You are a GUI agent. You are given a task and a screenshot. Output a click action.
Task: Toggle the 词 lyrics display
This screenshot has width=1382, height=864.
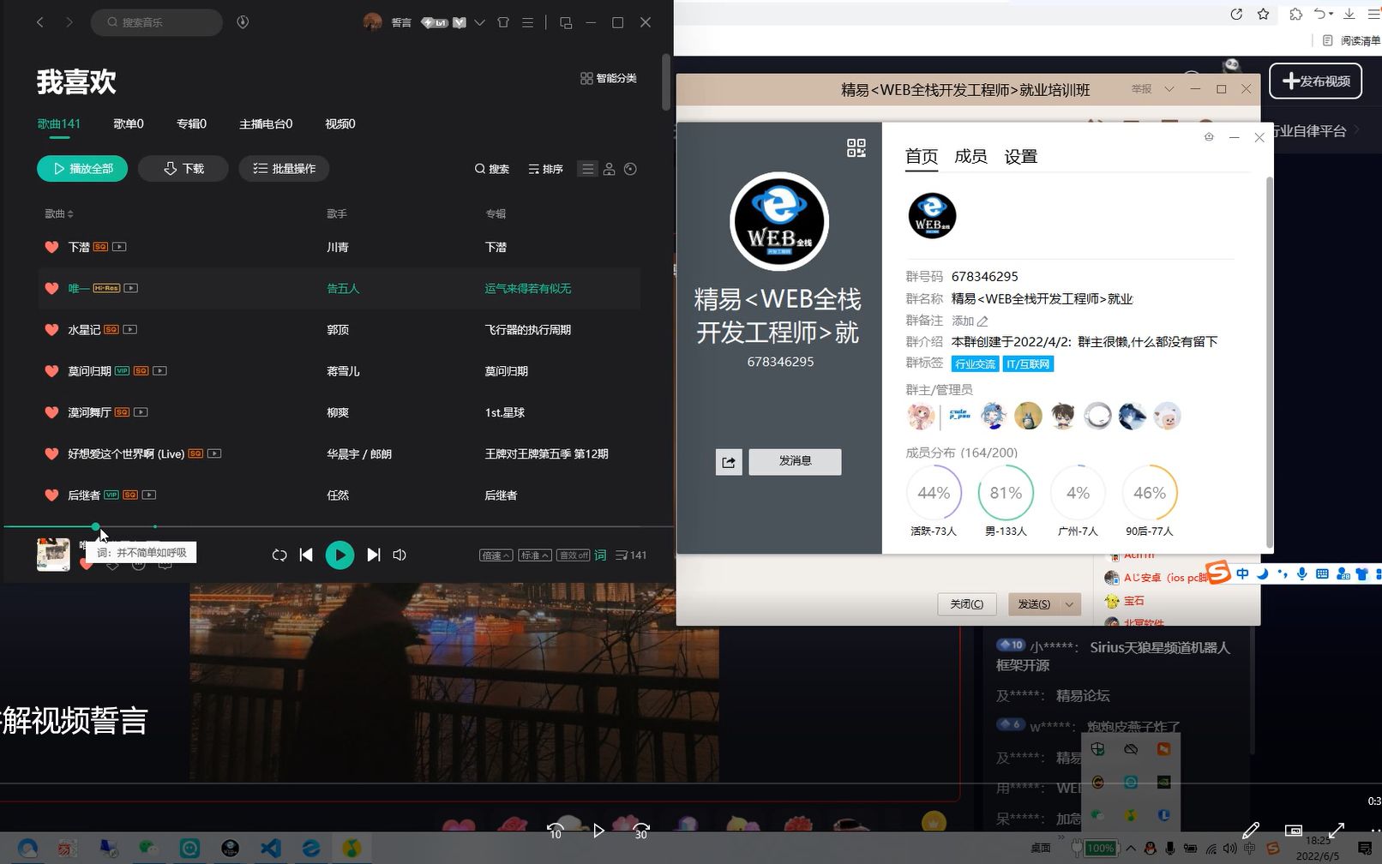[x=600, y=555]
